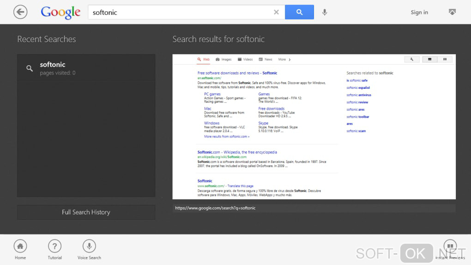This screenshot has width=471, height=265.
Task: Switch to Images tab in results
Action: pos(223,60)
